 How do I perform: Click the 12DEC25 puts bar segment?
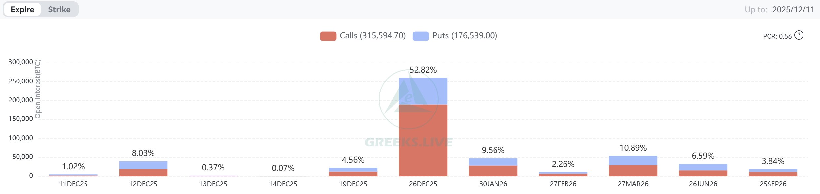click(143, 165)
